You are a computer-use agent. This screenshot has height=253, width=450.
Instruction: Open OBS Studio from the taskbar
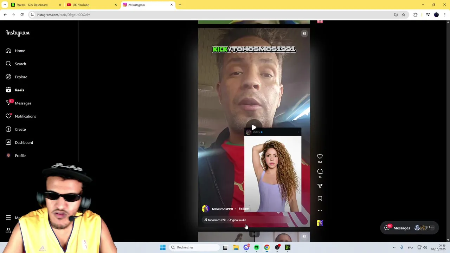click(277, 248)
